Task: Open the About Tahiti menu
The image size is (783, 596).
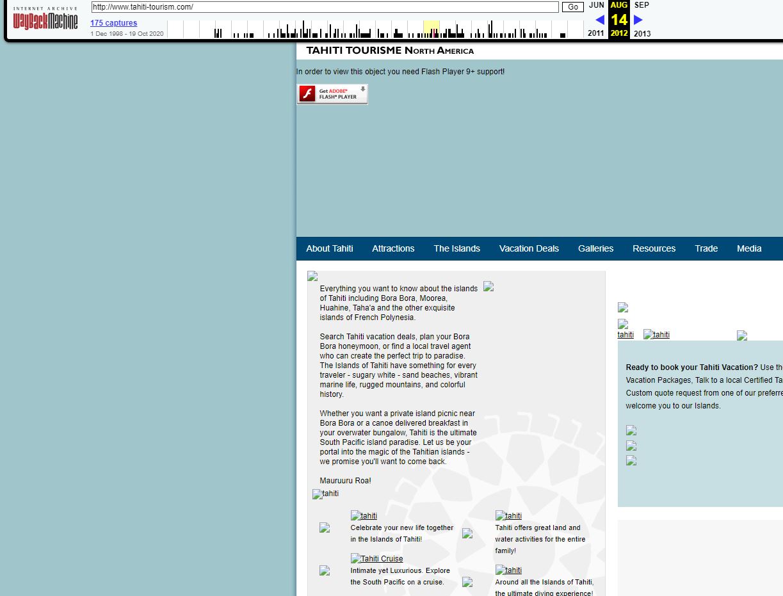Action: pyautogui.click(x=329, y=248)
